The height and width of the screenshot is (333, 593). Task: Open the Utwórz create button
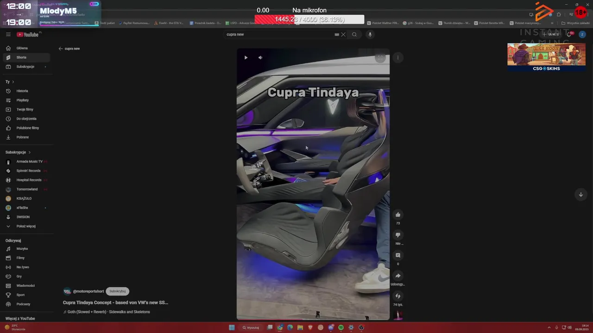pyautogui.click(x=551, y=34)
